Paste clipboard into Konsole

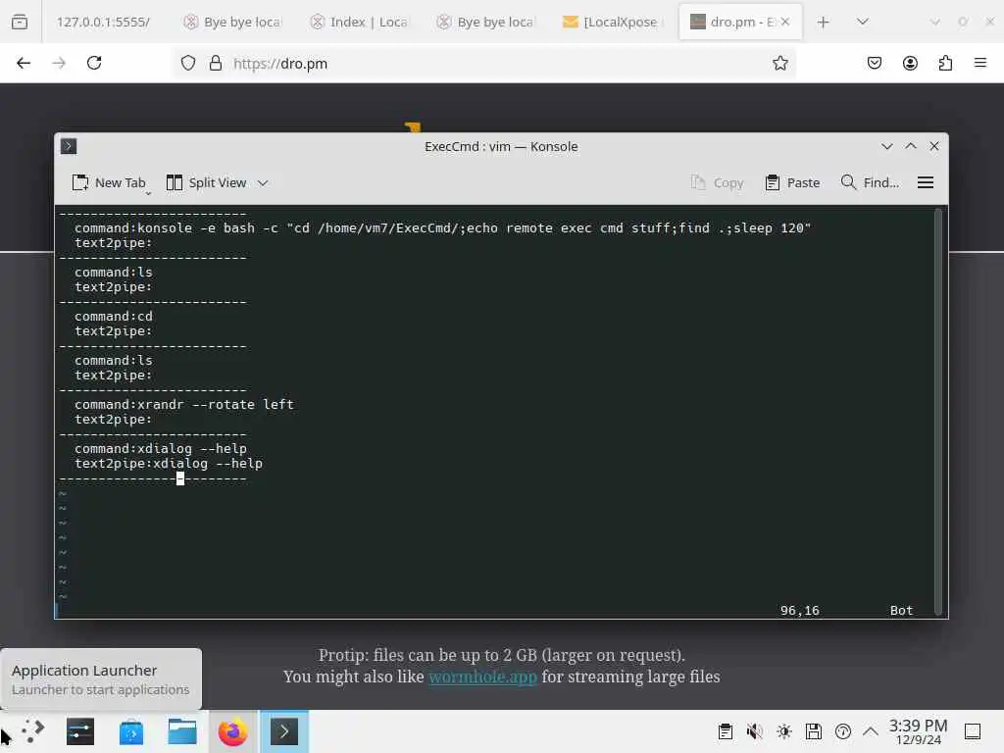point(792,183)
